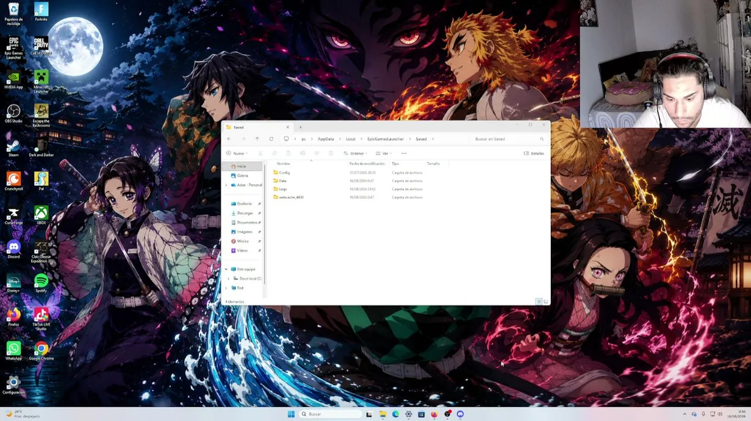Select the CurseForge desktop icon
Image resolution: width=751 pixels, height=421 pixels.
(13, 216)
